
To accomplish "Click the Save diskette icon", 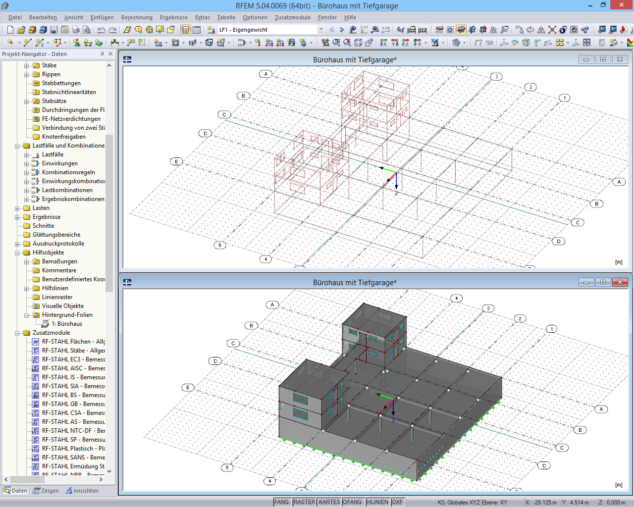I will (53, 30).
